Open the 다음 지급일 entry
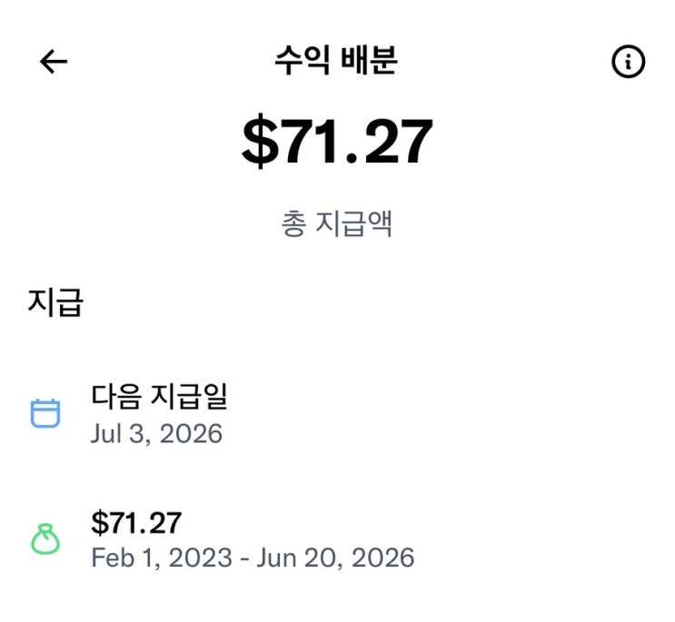 coord(159,396)
